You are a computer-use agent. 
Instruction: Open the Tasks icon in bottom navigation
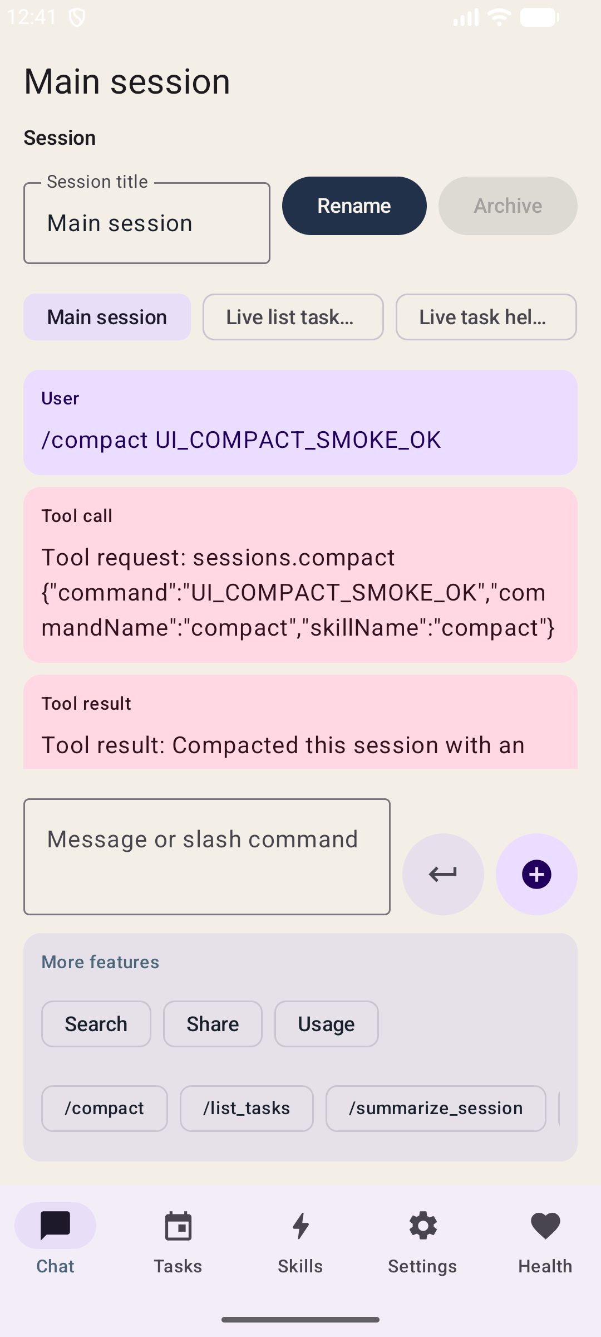178,1226
